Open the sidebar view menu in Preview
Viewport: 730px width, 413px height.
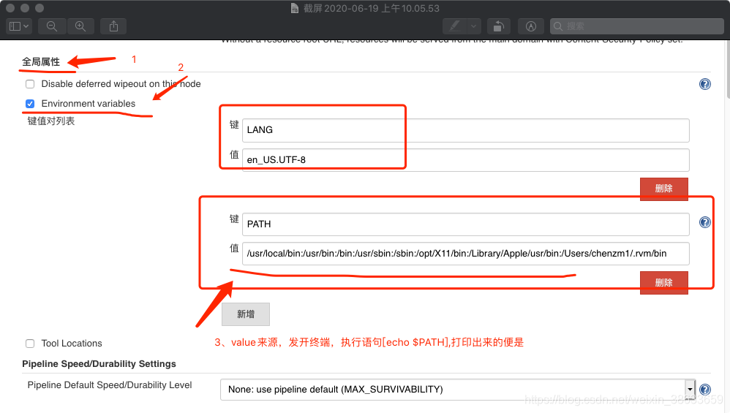pos(19,26)
